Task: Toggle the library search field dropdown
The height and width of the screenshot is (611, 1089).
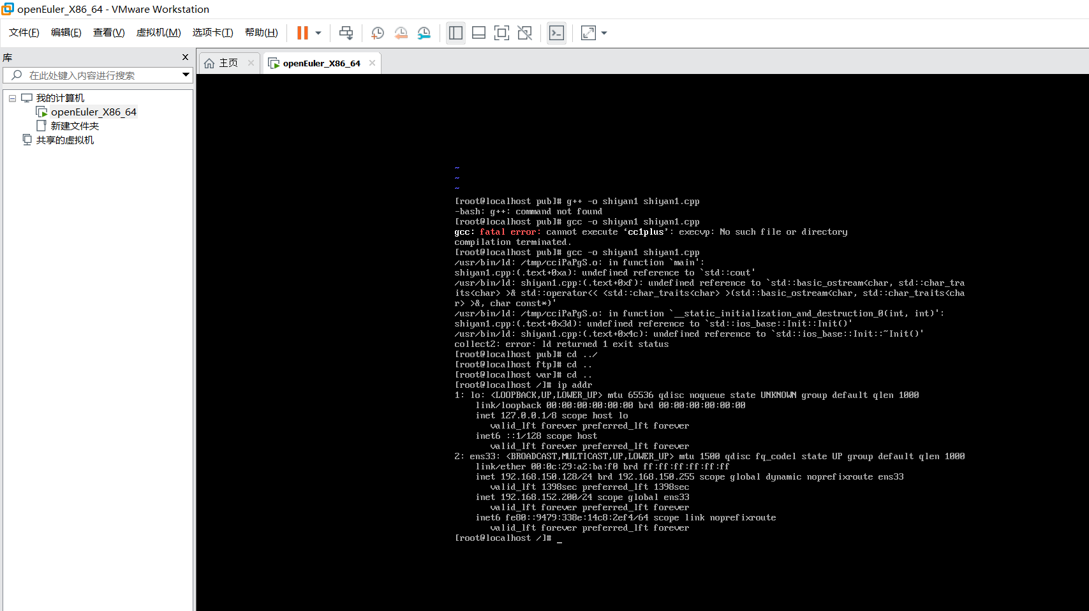Action: 186,75
